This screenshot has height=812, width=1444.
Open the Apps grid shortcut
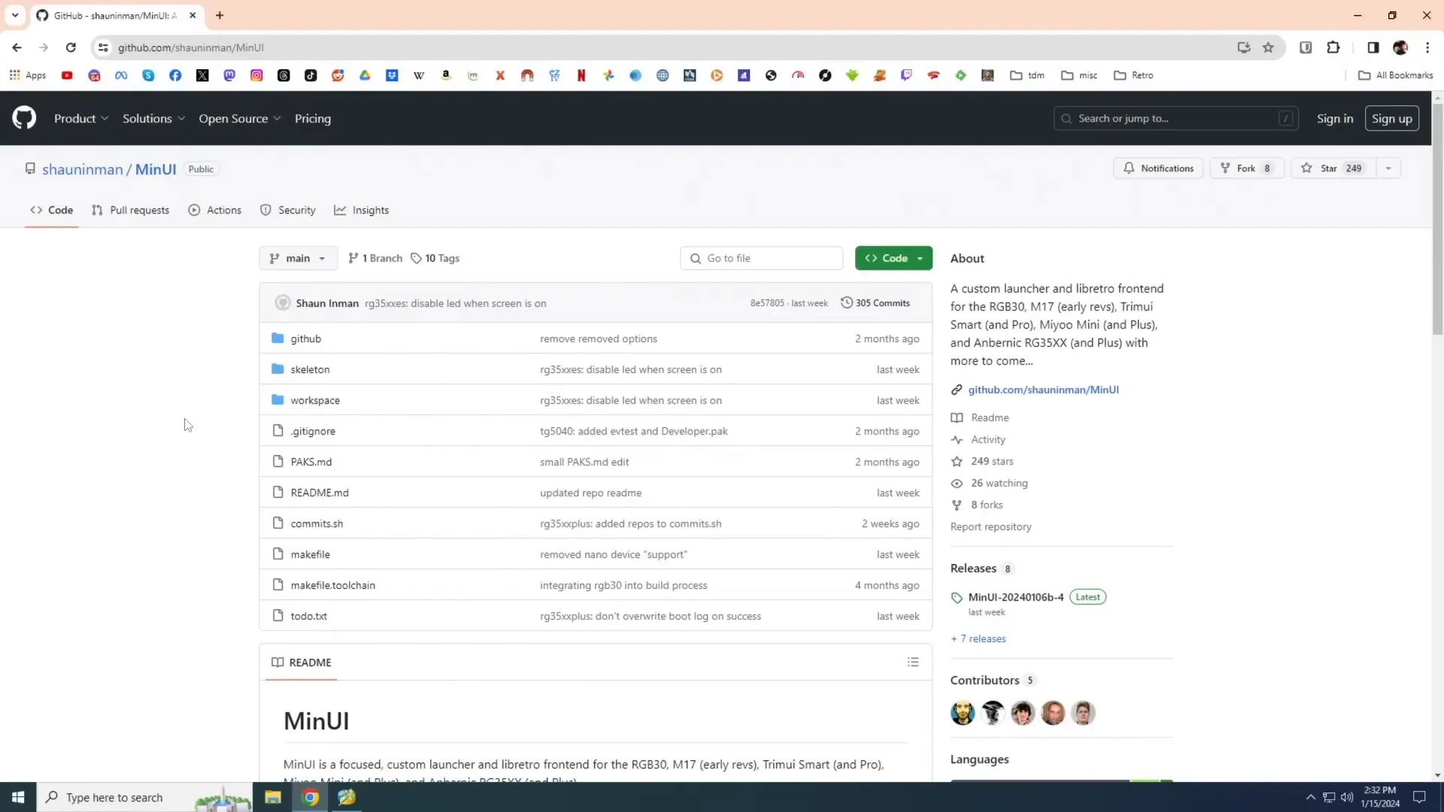click(28, 75)
